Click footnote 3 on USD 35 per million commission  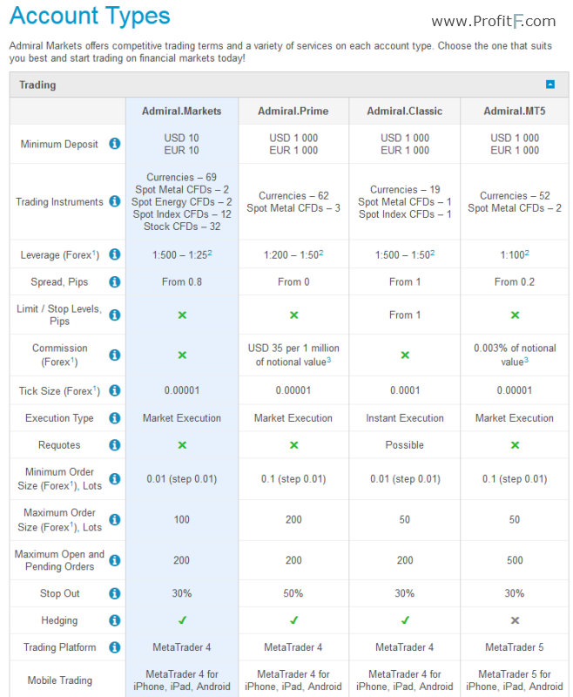[328, 360]
